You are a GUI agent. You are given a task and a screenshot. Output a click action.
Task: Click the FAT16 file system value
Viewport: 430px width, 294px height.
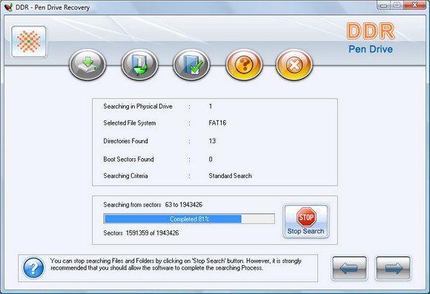[x=217, y=122]
